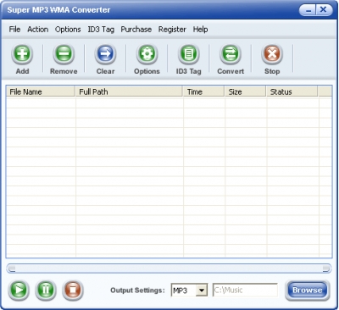The height and width of the screenshot is (310, 339).
Task: Click the playback position slider bar
Action: point(169,268)
